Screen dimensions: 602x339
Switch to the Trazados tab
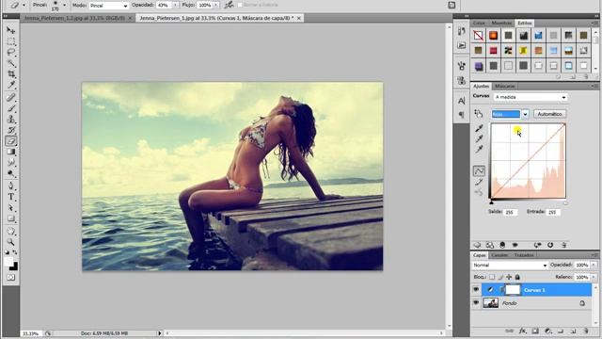pos(524,255)
